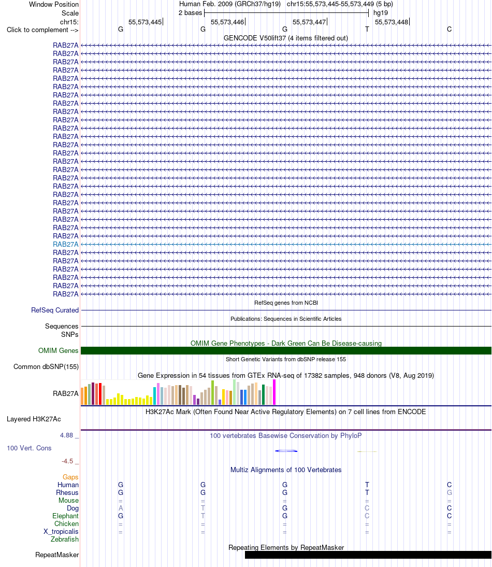Click the C base in the reference sequence row
Viewport: 492px width, 567px height.
(x=450, y=30)
